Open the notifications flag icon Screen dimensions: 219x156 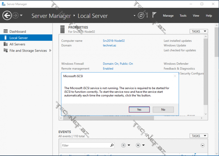[154, 15]
